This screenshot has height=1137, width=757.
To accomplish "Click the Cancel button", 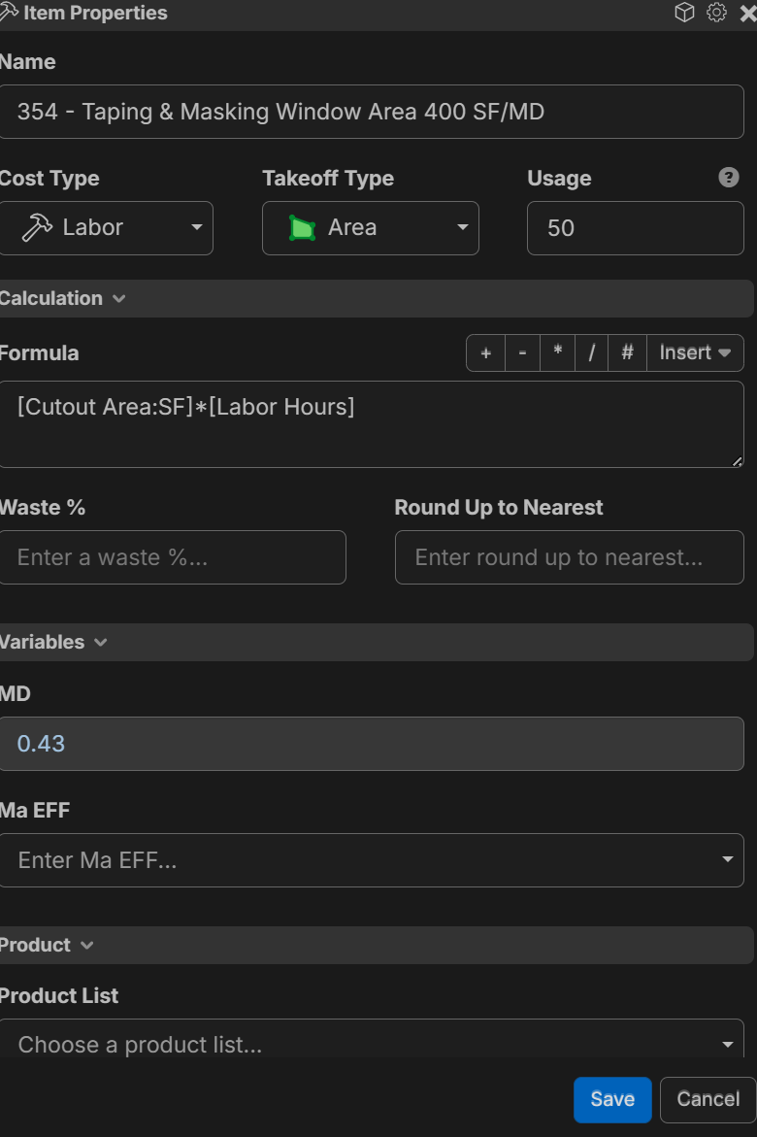I will 708,1099.
